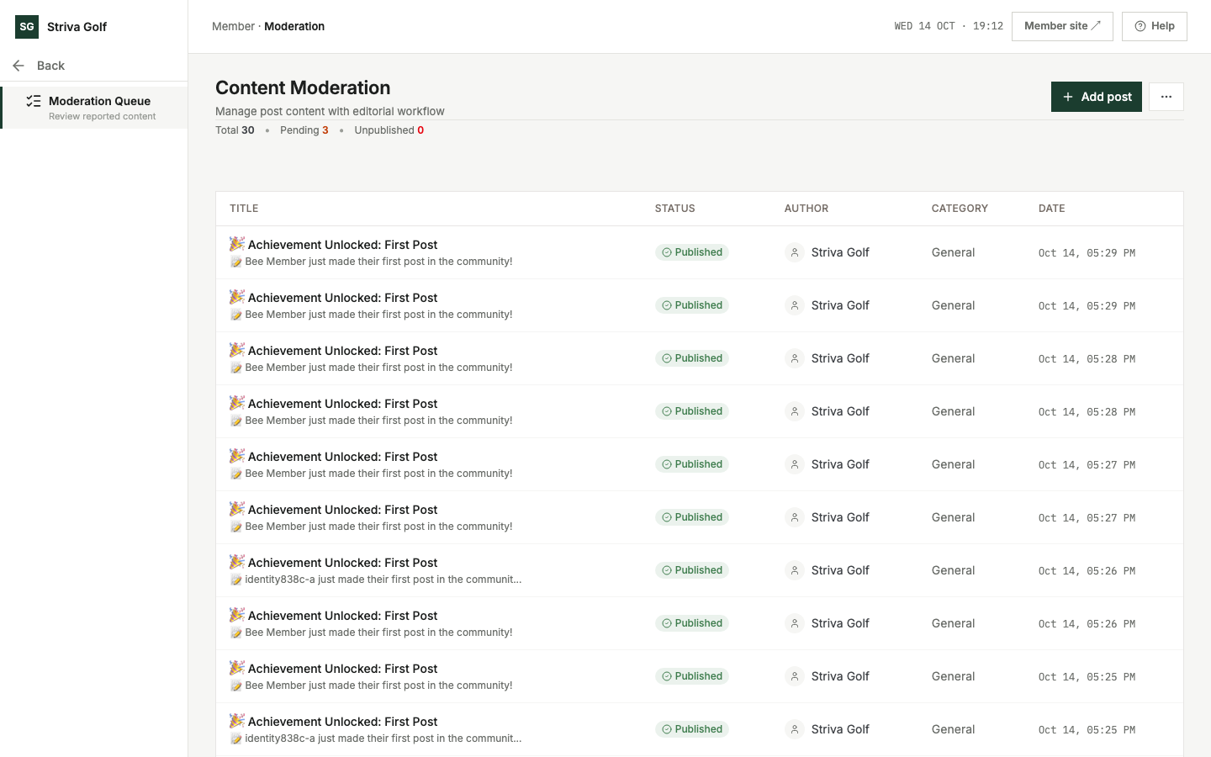The image size is (1211, 757).
Task: Sort by the AUTHOR column header
Action: click(806, 209)
